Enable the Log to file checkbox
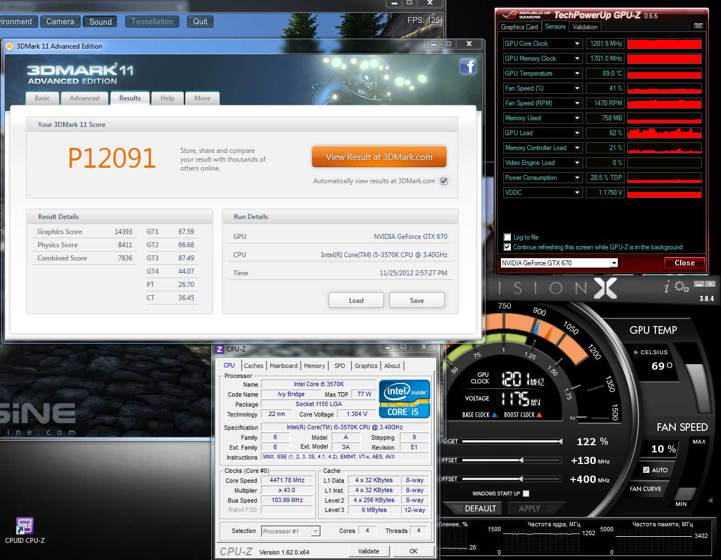 [x=508, y=237]
